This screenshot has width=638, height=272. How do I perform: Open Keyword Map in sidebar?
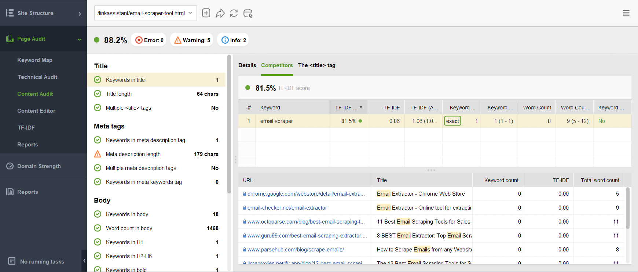tap(35, 60)
